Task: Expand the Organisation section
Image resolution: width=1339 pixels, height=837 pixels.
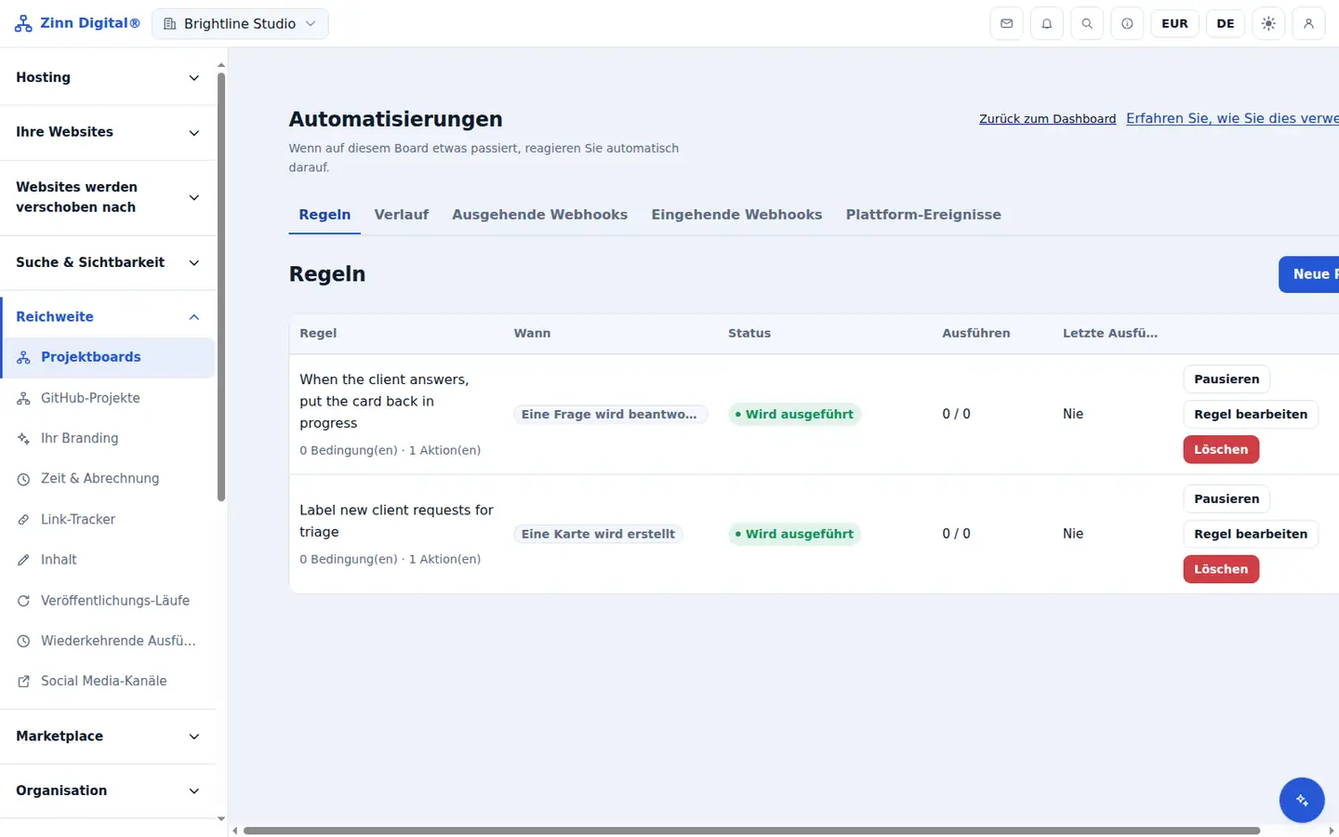Action: click(108, 790)
